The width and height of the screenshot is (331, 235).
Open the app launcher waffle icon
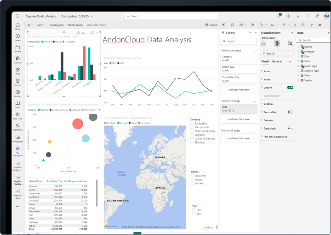17,16
